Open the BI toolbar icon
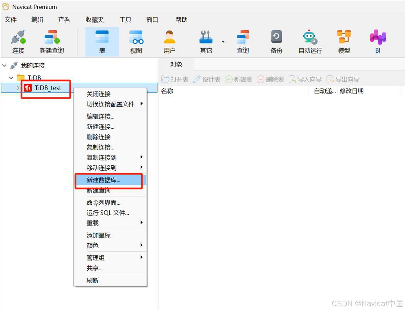Image resolution: width=405 pixels, height=310 pixels. (x=378, y=37)
